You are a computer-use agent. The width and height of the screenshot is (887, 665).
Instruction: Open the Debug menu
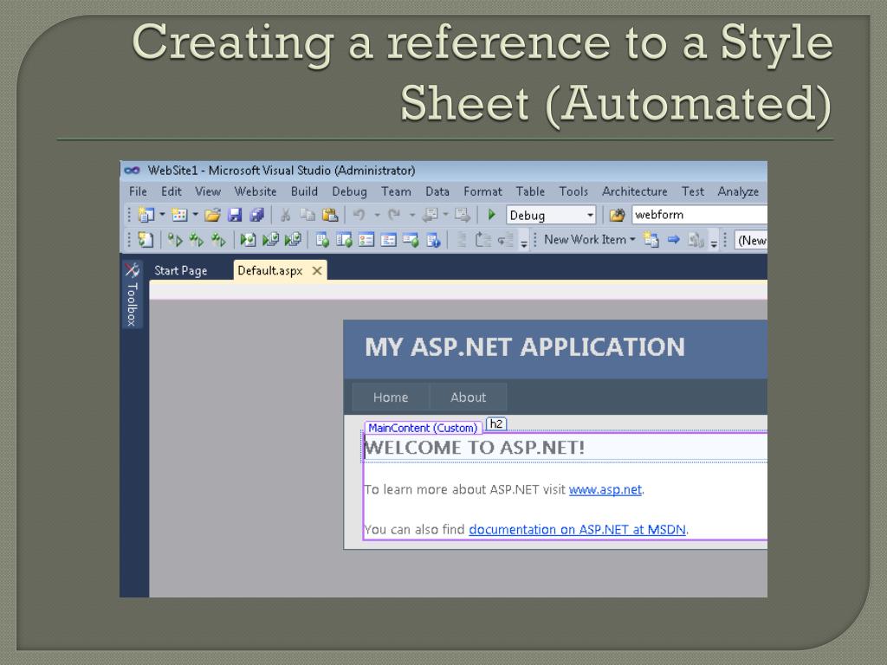(x=350, y=192)
